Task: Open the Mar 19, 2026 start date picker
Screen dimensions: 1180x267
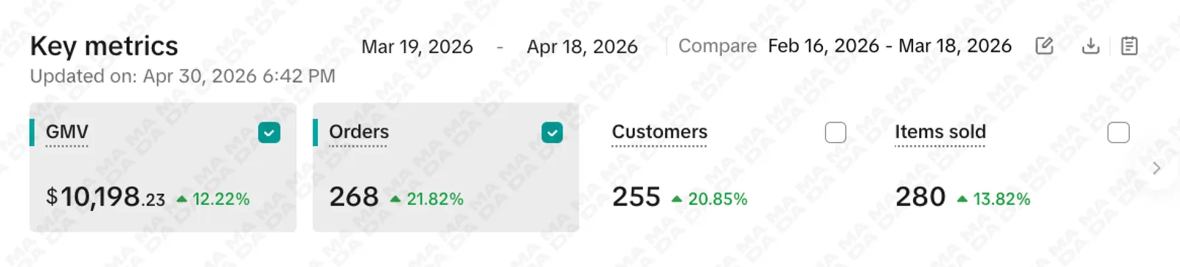Action: coord(417,47)
